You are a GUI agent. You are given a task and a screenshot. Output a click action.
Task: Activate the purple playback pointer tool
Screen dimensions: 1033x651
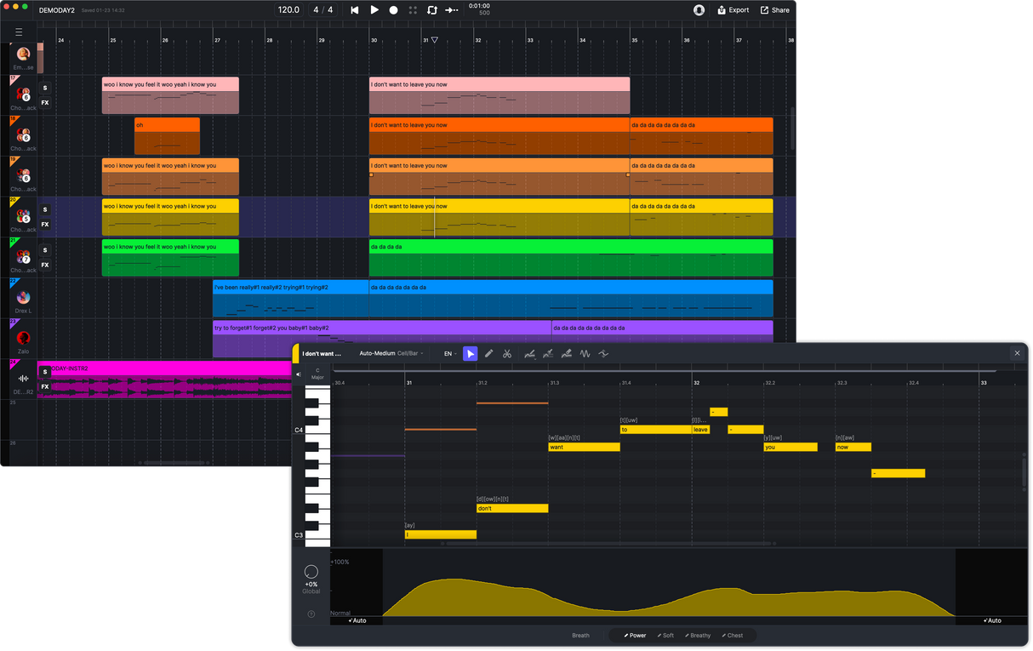pyautogui.click(x=470, y=353)
